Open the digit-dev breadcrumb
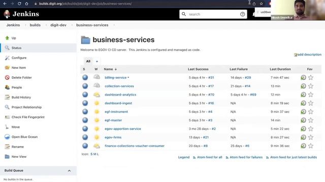Image resolution: width=325 pixels, height=182 pixels. [x=58, y=25]
